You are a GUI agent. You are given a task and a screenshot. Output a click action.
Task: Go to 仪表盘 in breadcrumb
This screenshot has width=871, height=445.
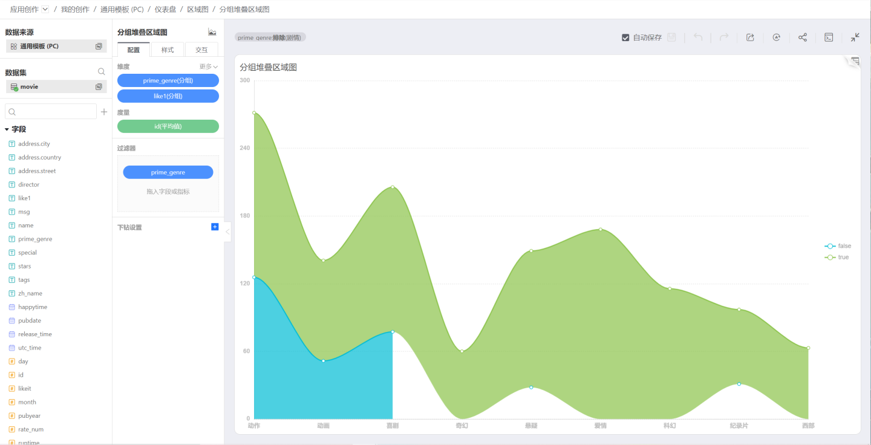(x=165, y=10)
